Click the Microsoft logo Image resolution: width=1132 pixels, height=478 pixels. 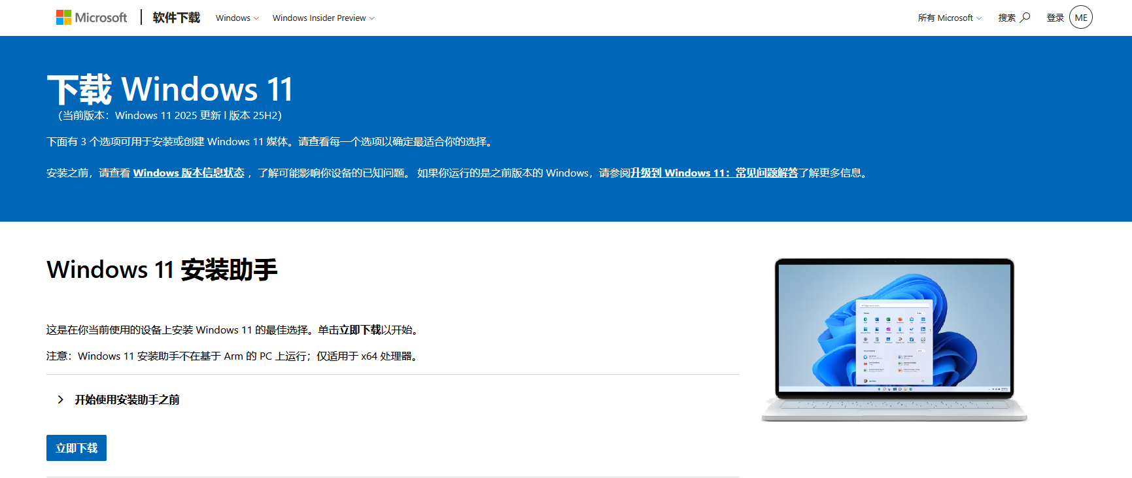click(92, 18)
